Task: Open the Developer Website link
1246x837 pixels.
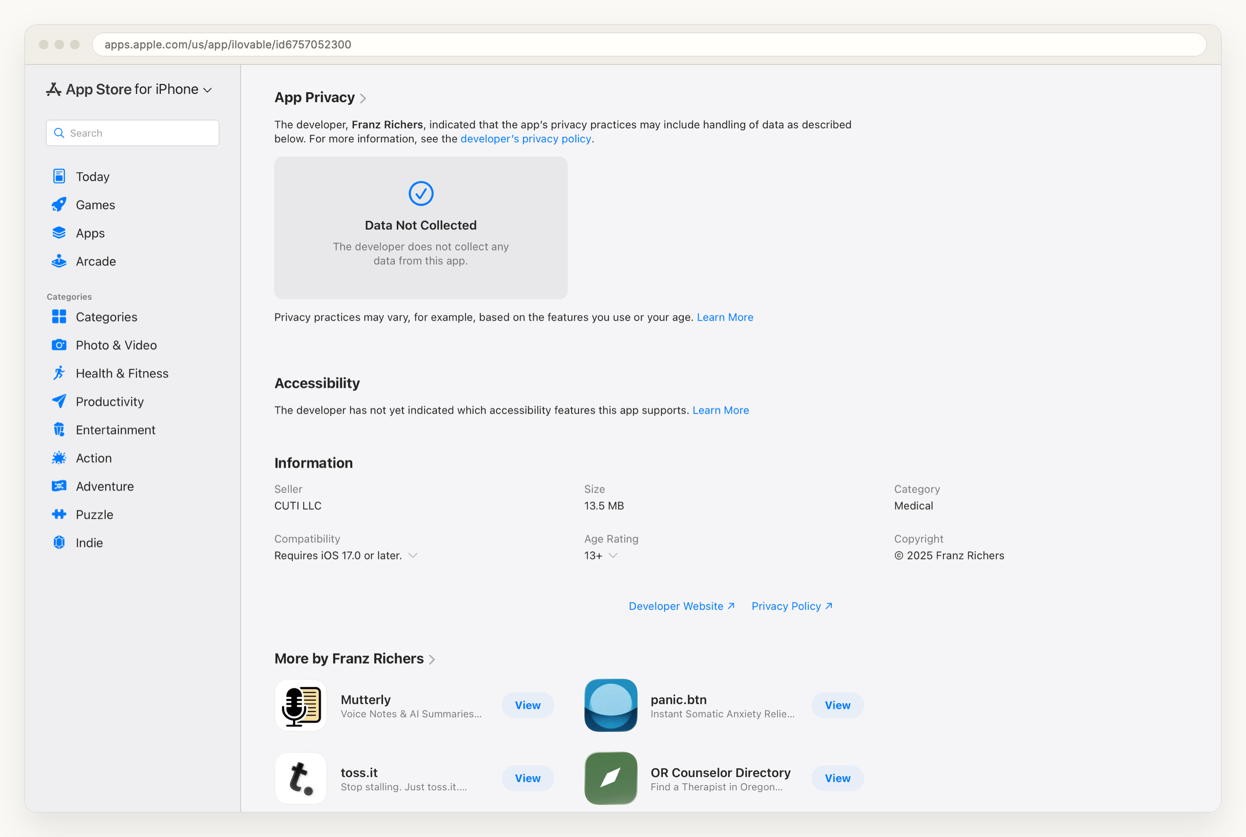Action: click(x=681, y=606)
